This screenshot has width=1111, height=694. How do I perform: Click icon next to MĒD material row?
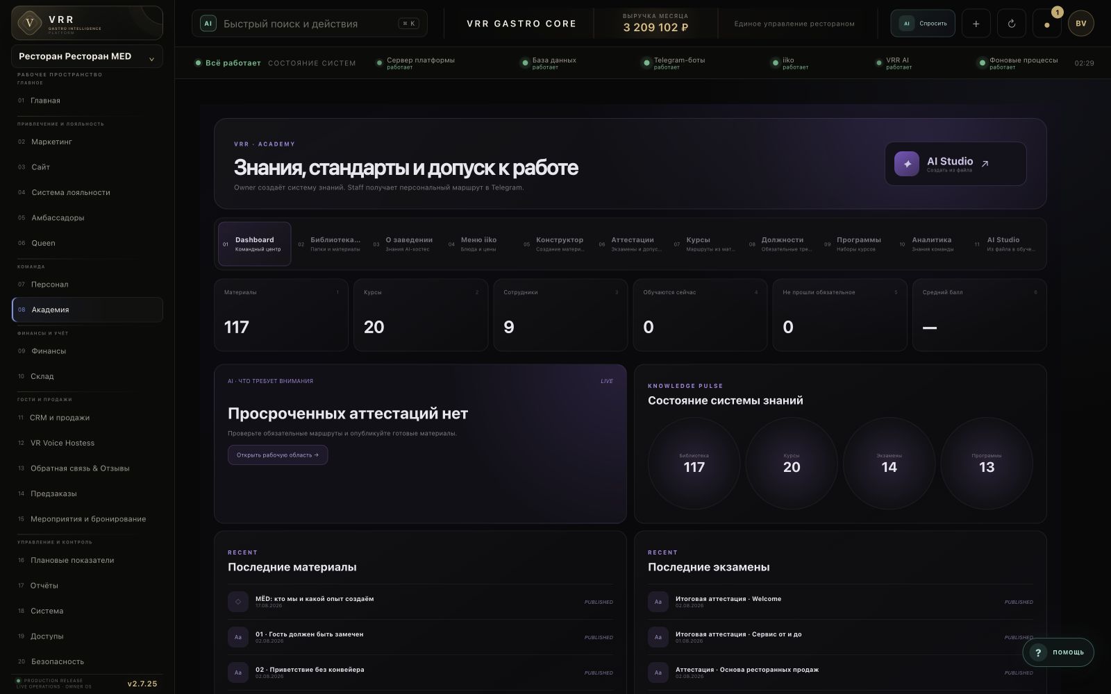(x=238, y=602)
